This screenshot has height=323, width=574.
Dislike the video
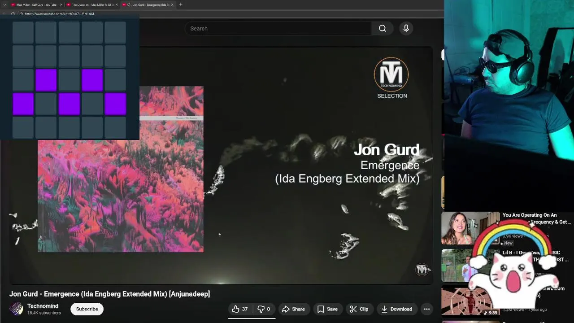point(264,309)
